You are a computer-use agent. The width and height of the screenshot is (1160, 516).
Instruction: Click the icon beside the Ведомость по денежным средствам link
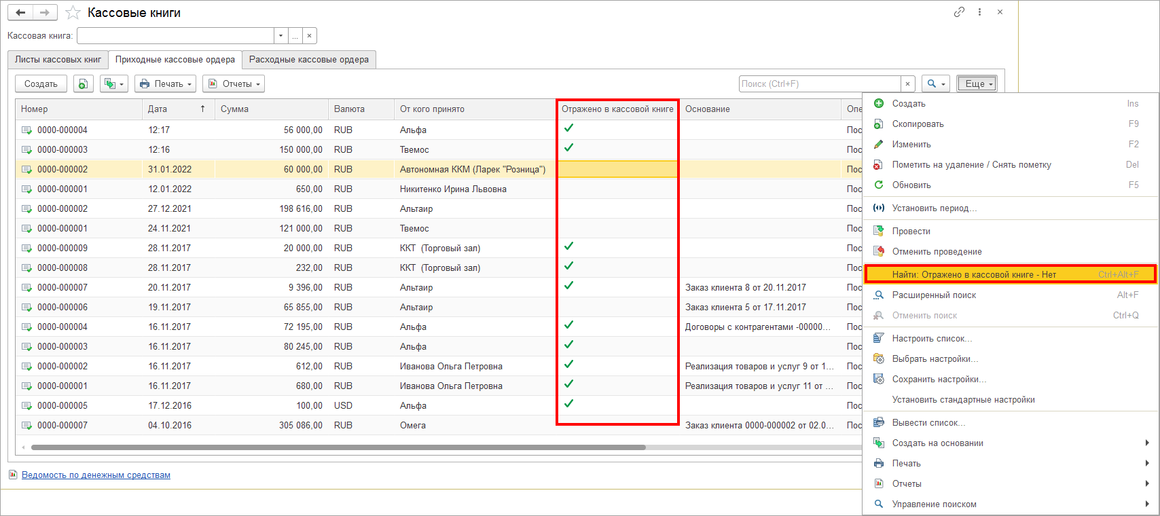pos(13,475)
